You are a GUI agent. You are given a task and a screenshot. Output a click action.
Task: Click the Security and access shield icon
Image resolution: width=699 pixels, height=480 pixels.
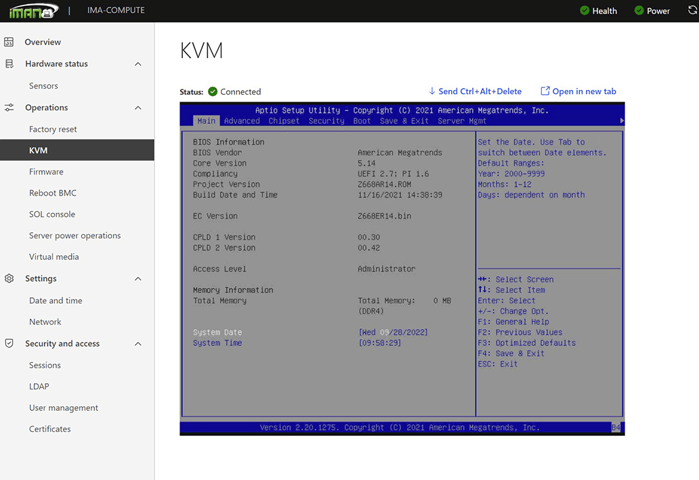pos(9,343)
